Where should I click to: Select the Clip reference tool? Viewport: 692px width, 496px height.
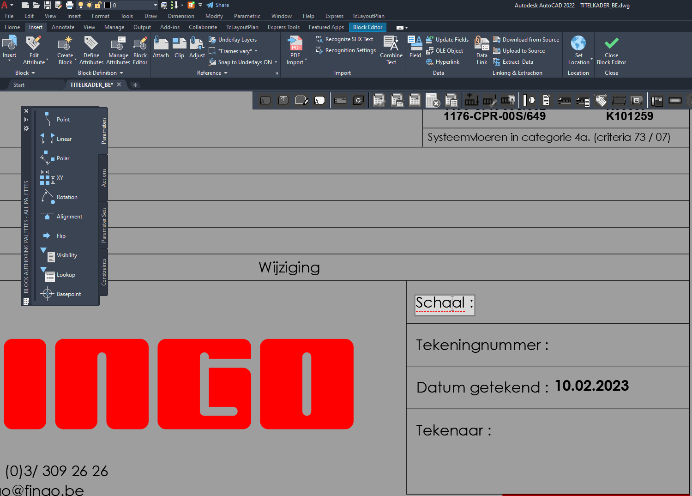point(179,44)
